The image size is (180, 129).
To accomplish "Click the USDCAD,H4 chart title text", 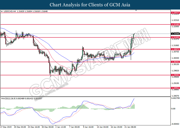I will click(x=10, y=11).
